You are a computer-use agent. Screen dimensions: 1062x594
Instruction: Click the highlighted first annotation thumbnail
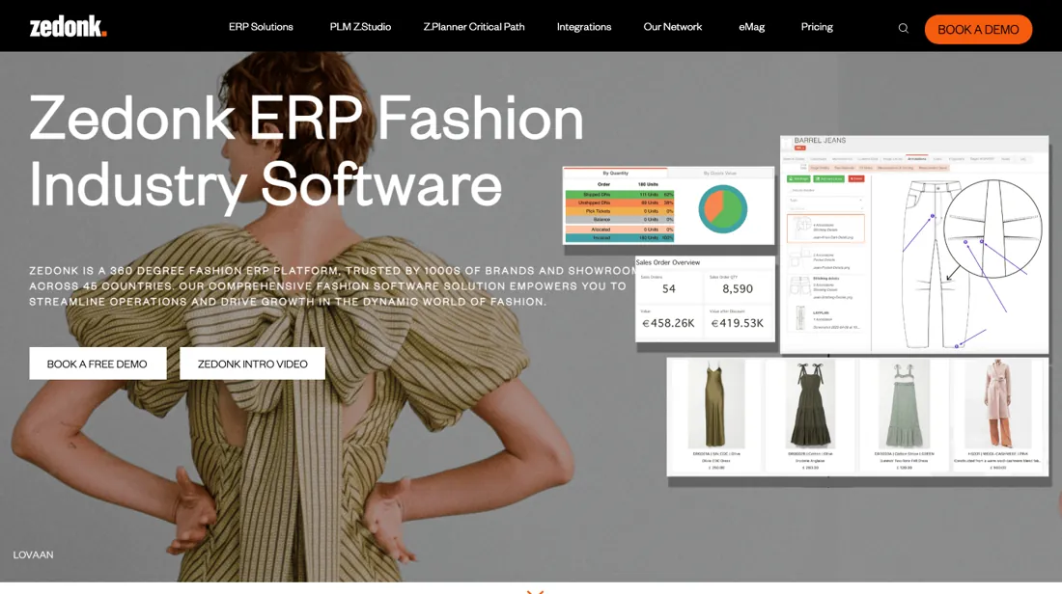point(825,229)
